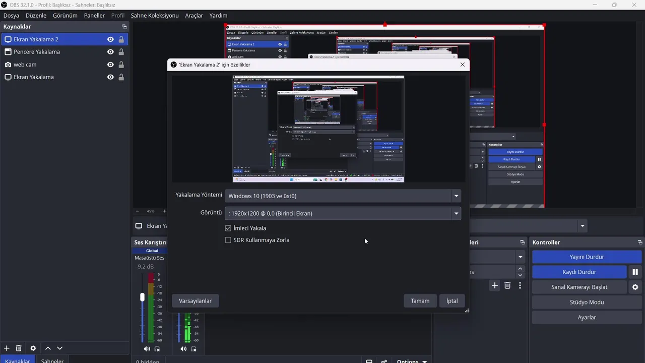Toggle the lock on Pencere Yakalama
Viewport: 645px width, 363px height.
[x=121, y=52]
